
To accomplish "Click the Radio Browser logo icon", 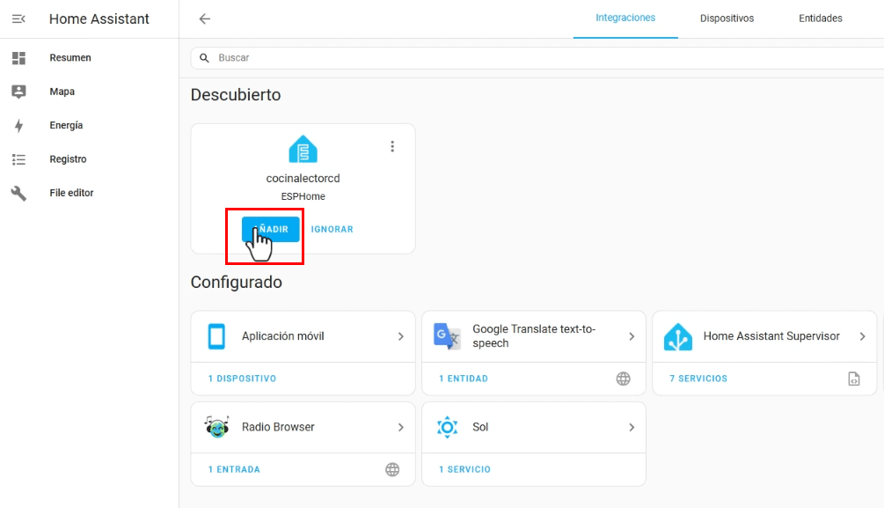I will click(x=216, y=427).
